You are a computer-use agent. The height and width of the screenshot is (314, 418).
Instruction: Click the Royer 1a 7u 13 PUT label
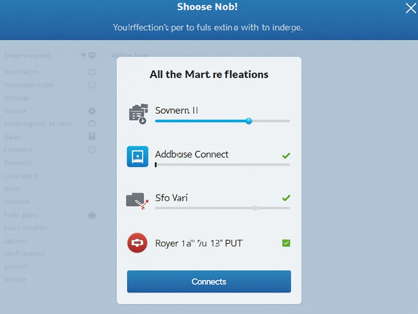pos(199,243)
